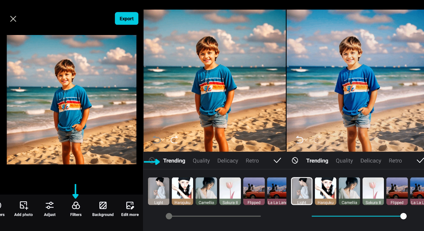Apply the Flipped filter in middle panel
This screenshot has width=424, height=231.
tap(254, 191)
